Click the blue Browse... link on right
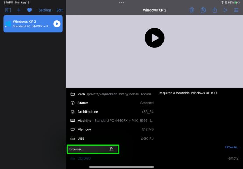The image size is (243, 169). tap(232, 147)
